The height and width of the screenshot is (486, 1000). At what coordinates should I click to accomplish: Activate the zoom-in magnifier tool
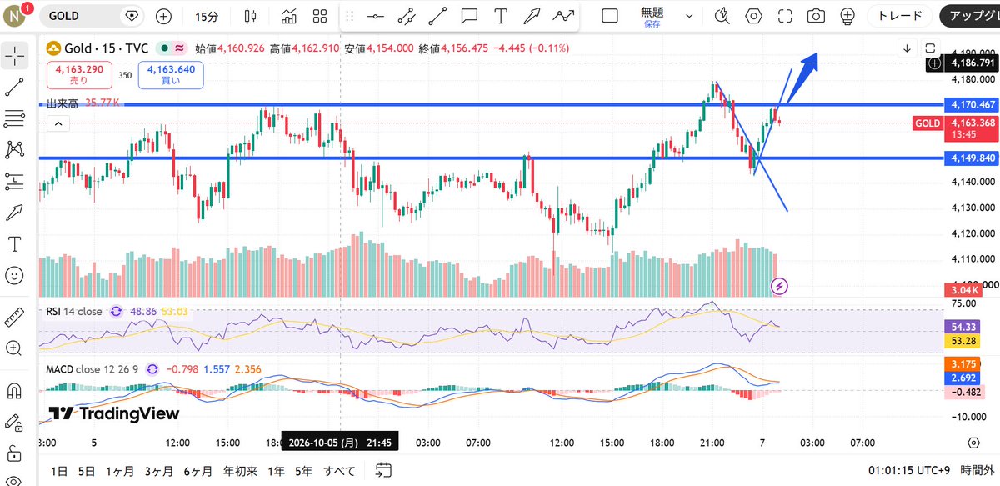tap(14, 348)
